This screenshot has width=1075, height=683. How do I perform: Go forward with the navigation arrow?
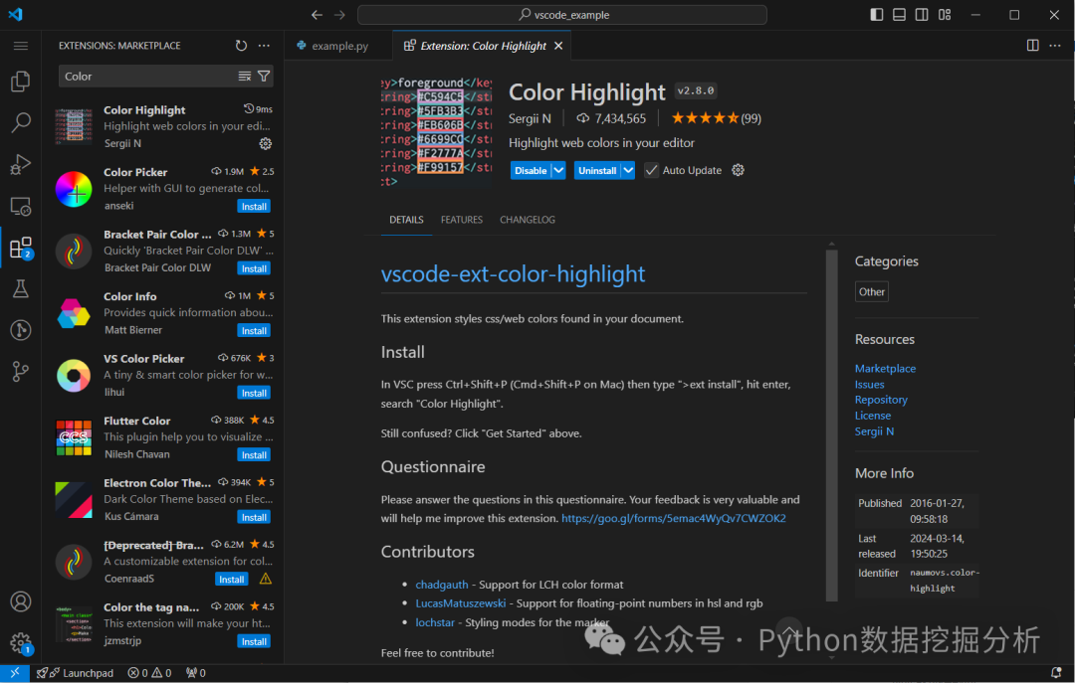click(340, 14)
